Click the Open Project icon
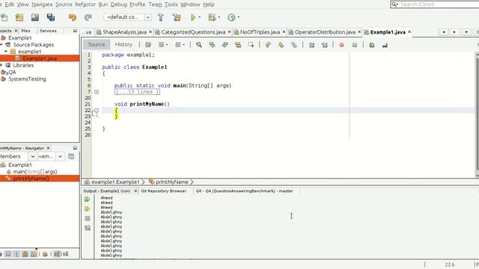The image size is (479, 269). 35,17
